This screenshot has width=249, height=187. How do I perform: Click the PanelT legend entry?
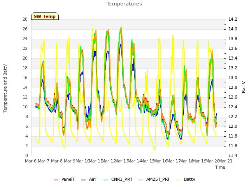[64, 179]
